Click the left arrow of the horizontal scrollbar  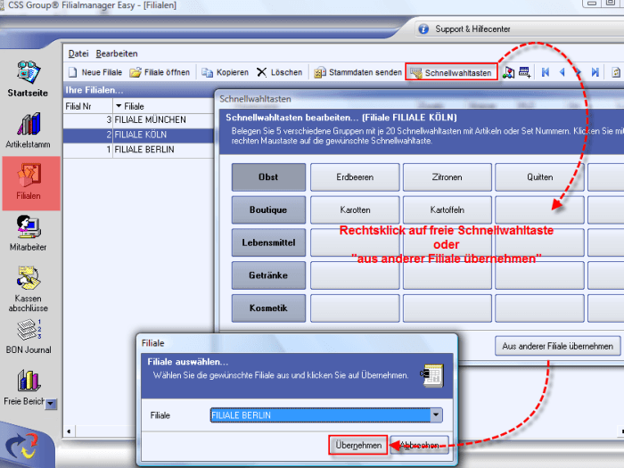click(x=69, y=431)
